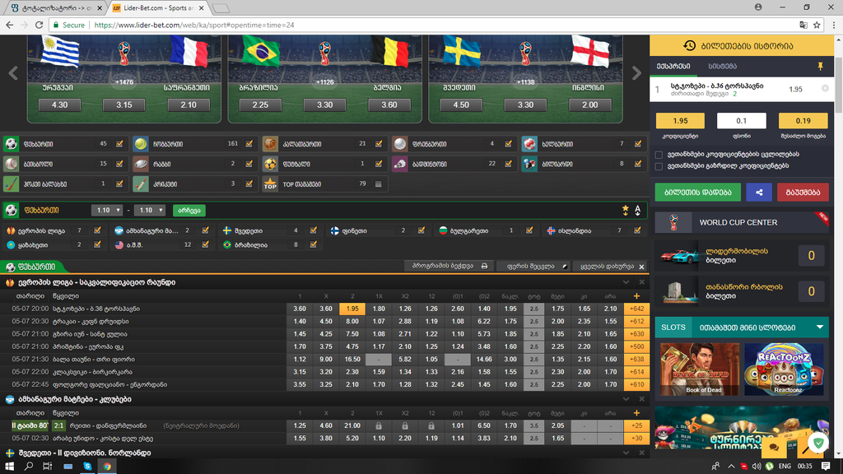Remove სტჯოზეპი - ბ.36 ტორსჰავნი bet from slip
Viewport: 843px width, 474px height.
pos(825,88)
